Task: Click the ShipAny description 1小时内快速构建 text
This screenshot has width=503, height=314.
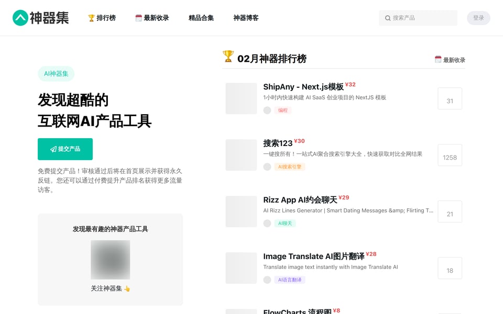Action: pyautogui.click(x=325, y=97)
